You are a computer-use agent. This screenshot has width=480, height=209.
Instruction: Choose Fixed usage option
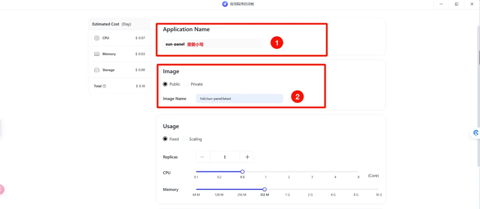point(165,139)
